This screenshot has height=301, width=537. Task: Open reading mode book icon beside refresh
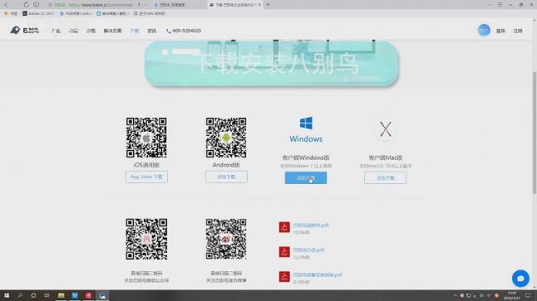[x=36, y=5]
